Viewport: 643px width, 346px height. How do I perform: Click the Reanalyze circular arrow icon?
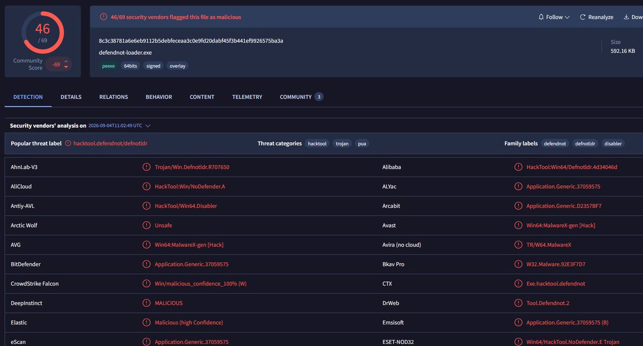pos(582,17)
